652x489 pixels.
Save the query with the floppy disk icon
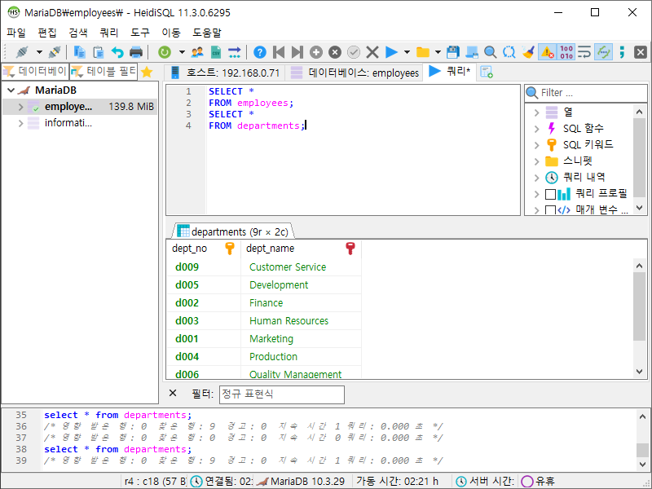pos(453,52)
